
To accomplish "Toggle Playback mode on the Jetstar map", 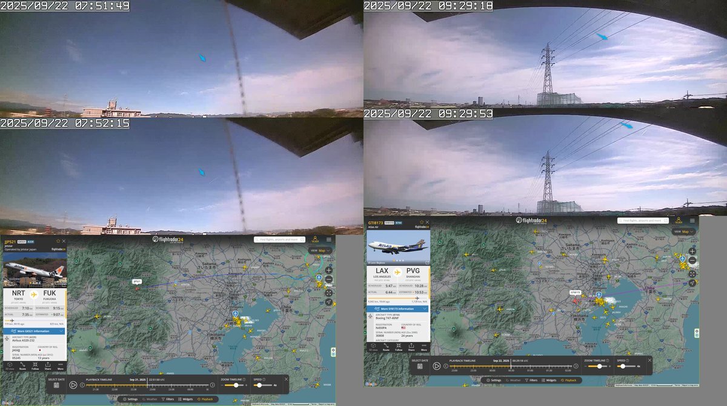I will coord(205,399).
